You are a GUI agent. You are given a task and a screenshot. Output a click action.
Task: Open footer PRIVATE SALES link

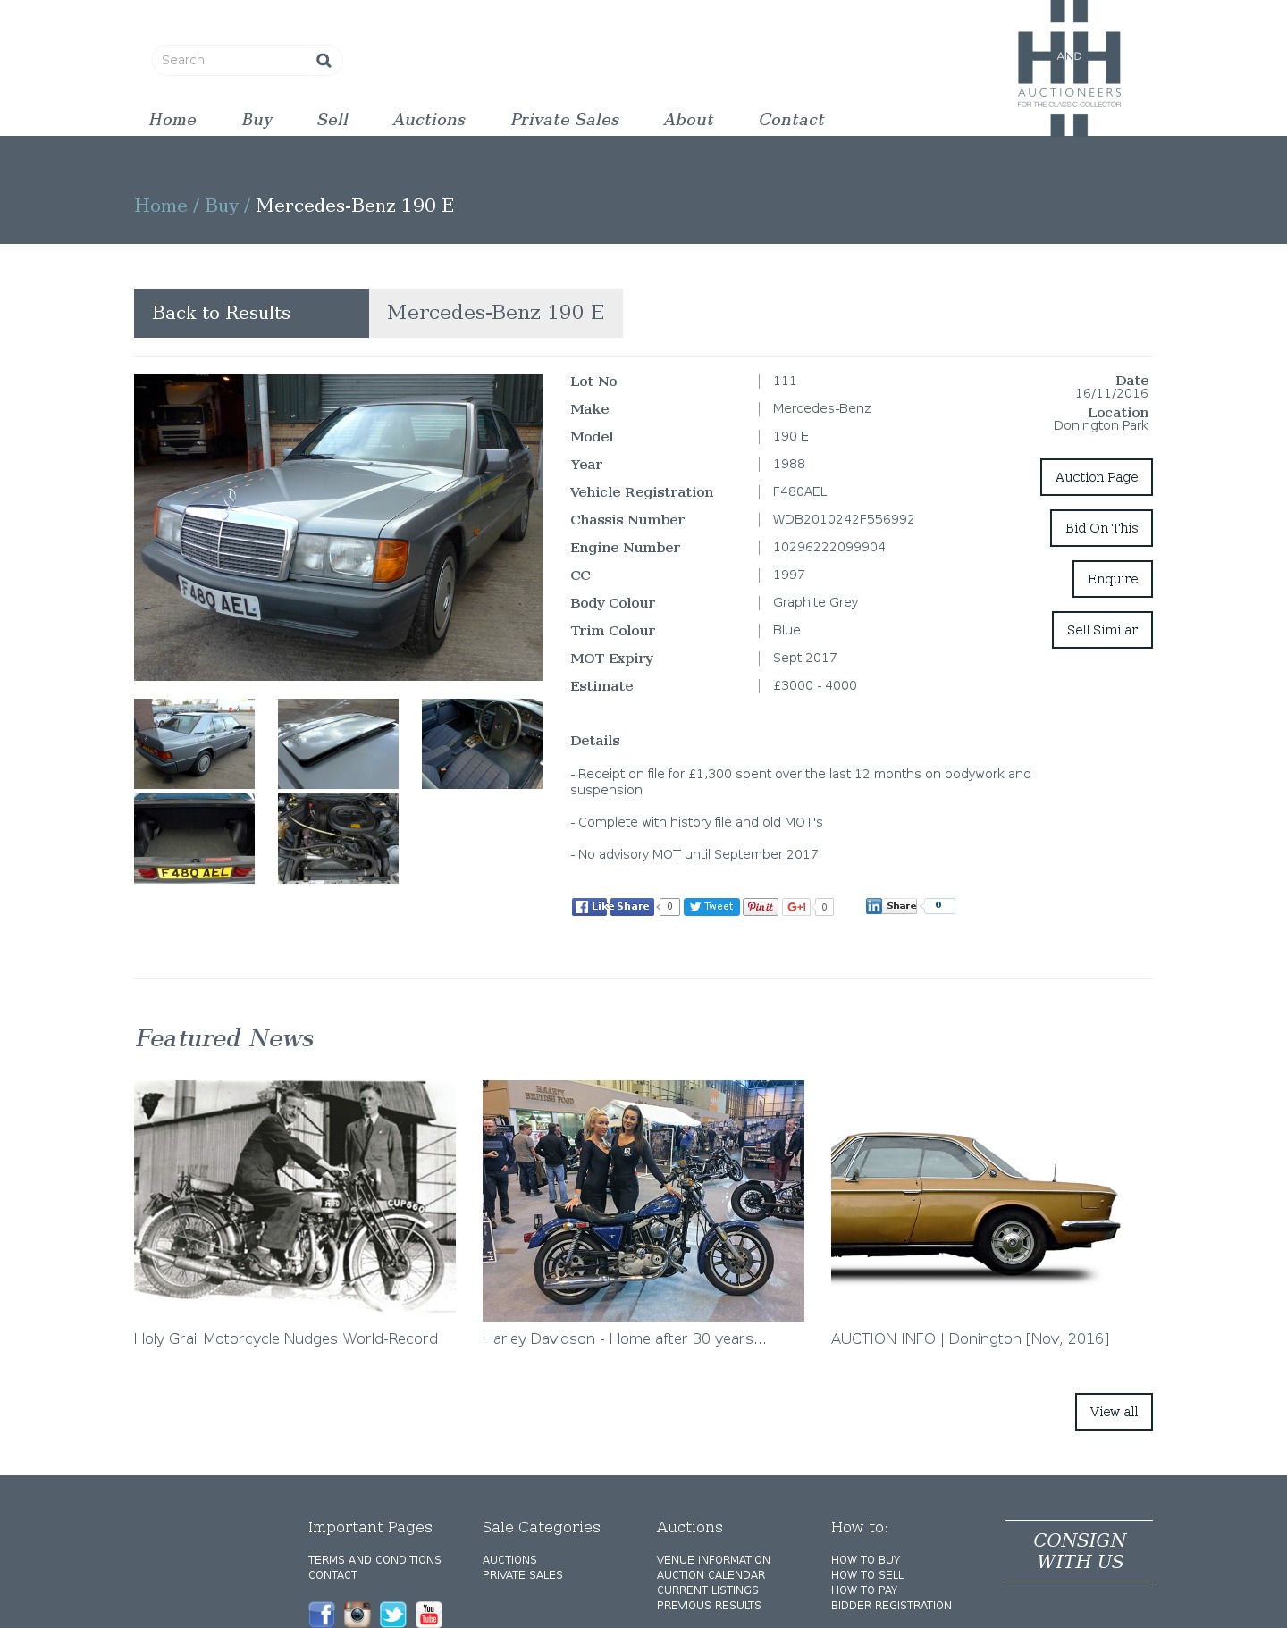click(x=523, y=1575)
